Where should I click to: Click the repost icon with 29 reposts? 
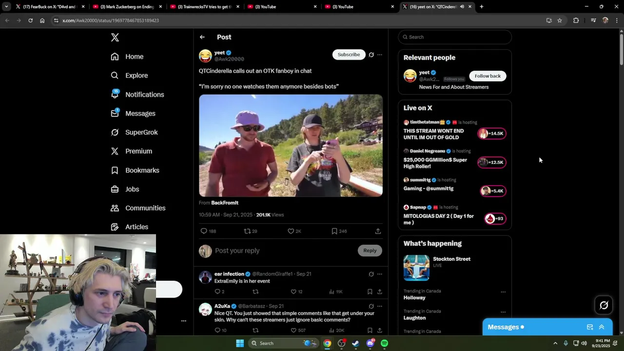(x=247, y=231)
